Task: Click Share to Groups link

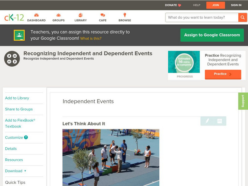Action: (x=19, y=109)
